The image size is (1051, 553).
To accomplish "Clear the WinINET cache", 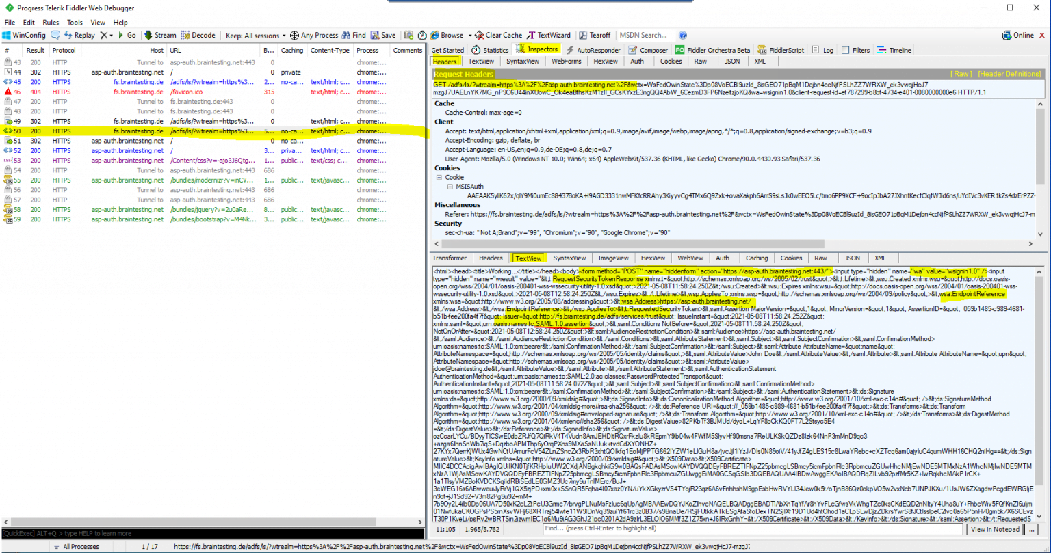I will click(x=498, y=35).
